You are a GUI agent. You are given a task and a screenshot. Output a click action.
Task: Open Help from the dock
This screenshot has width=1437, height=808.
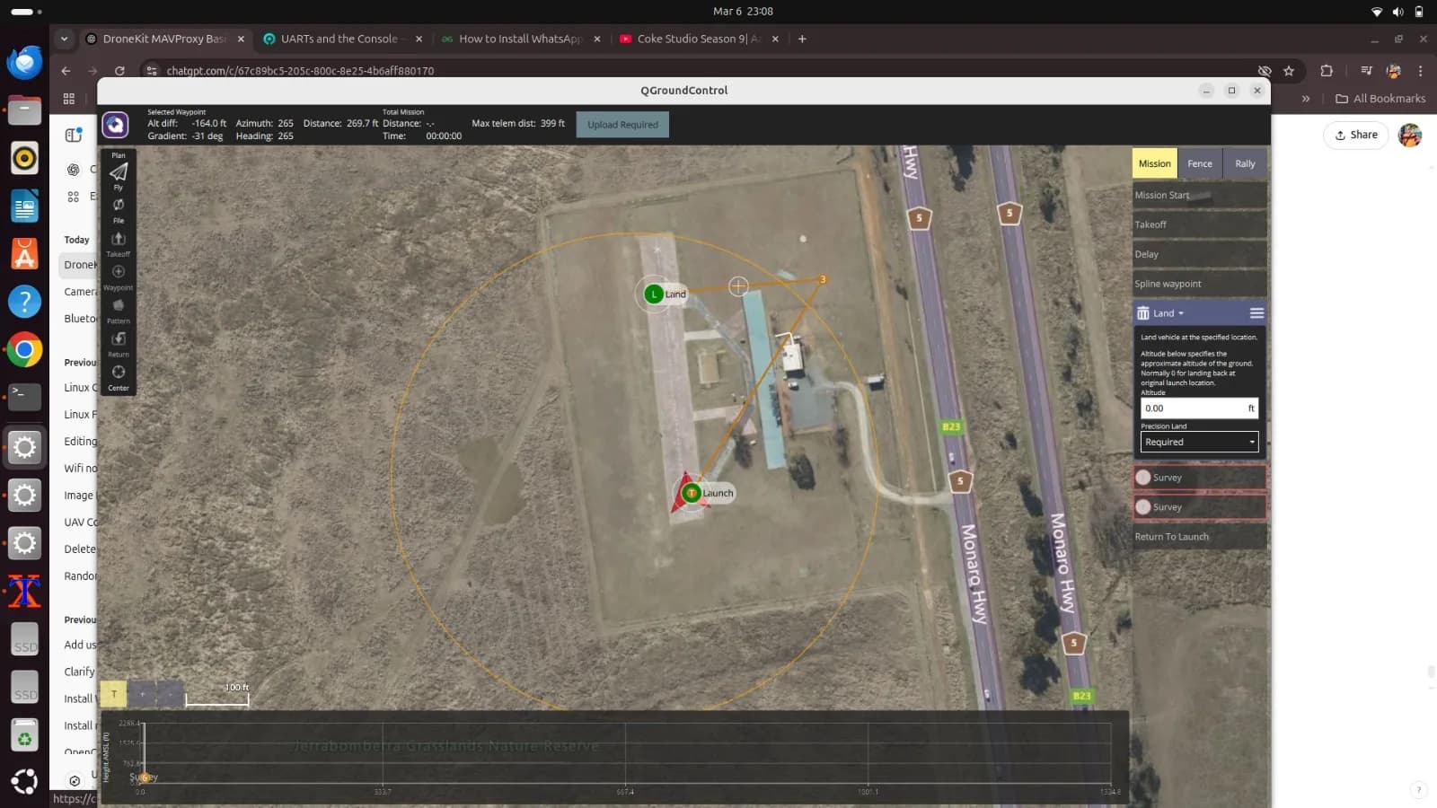tap(24, 302)
